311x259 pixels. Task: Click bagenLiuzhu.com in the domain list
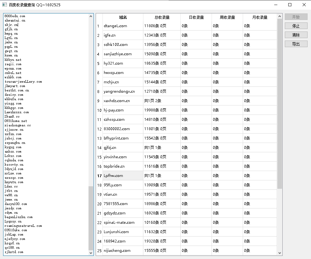tap(19, 217)
